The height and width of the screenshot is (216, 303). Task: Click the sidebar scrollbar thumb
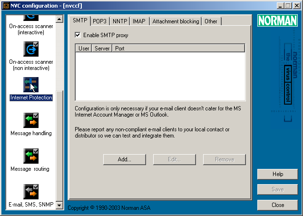59,146
